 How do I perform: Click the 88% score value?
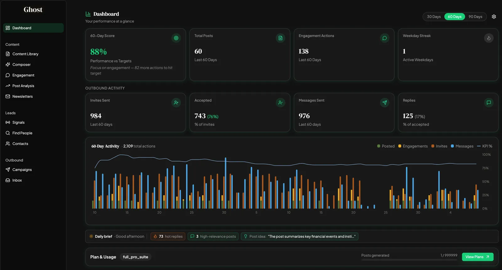[x=99, y=52]
